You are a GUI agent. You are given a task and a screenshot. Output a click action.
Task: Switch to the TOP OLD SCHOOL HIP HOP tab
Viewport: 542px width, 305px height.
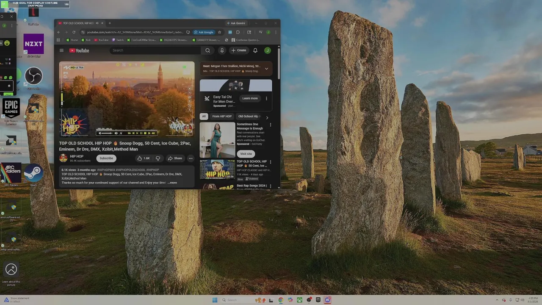coord(78,23)
